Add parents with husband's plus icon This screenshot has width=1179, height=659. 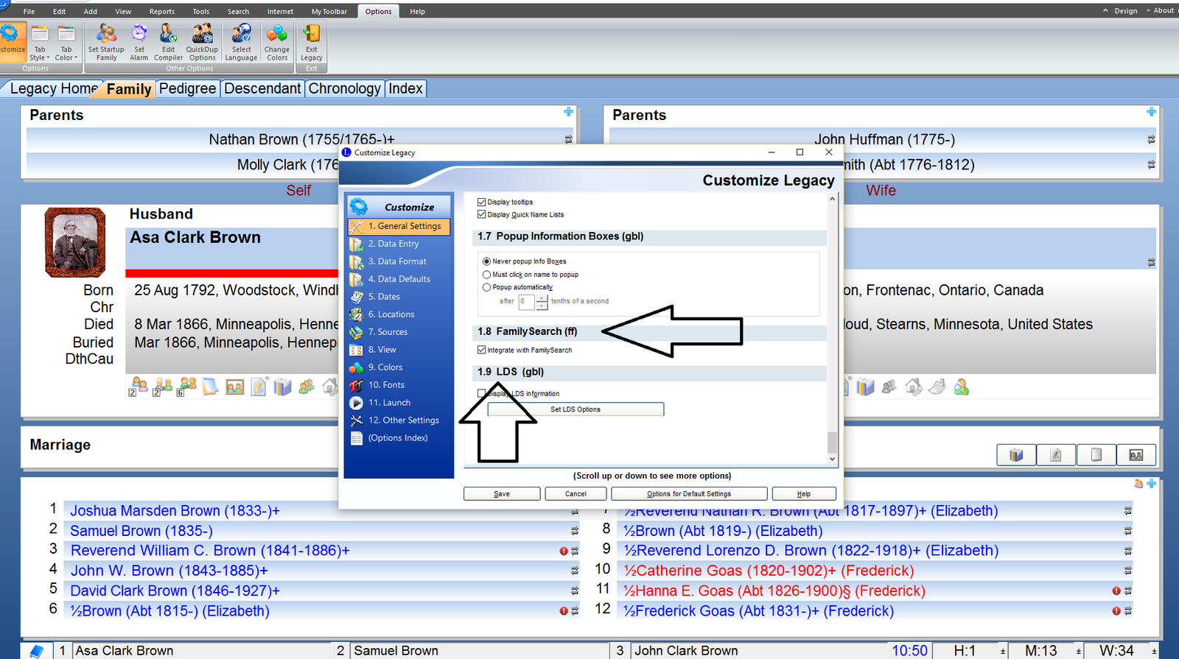pos(568,112)
